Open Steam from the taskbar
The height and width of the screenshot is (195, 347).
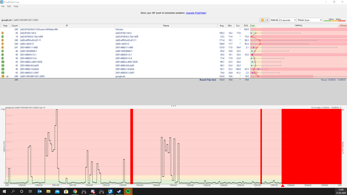(119, 192)
